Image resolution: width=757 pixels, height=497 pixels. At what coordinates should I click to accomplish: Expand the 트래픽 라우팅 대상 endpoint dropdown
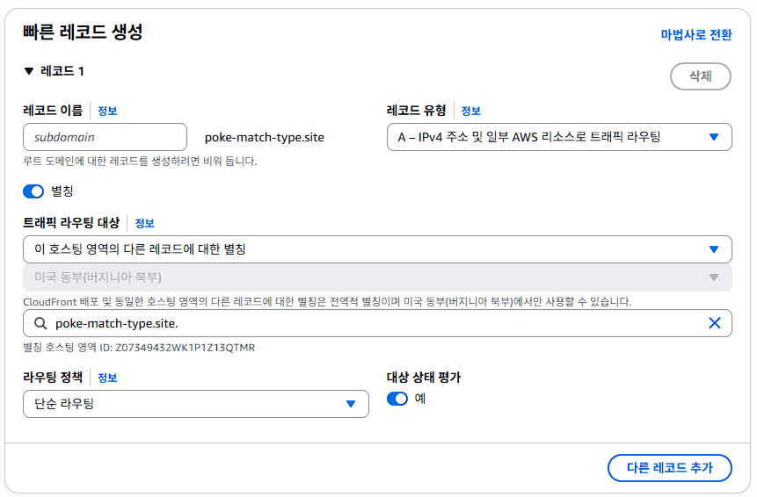377,249
